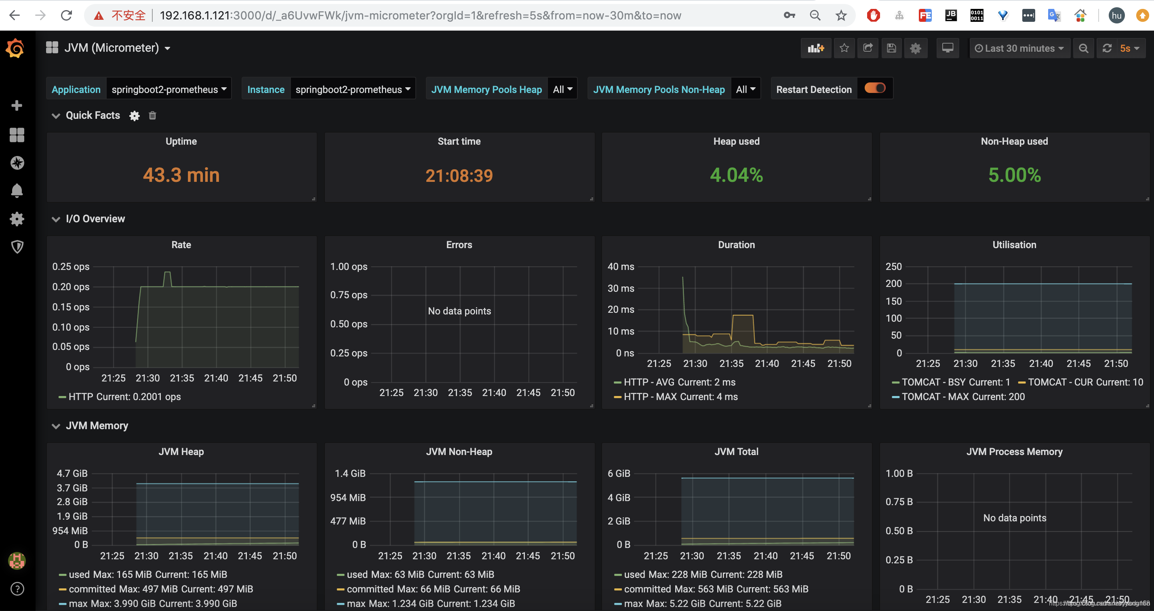Click the browser zoom magnifier icon
This screenshot has height=611, width=1154.
tap(815, 15)
